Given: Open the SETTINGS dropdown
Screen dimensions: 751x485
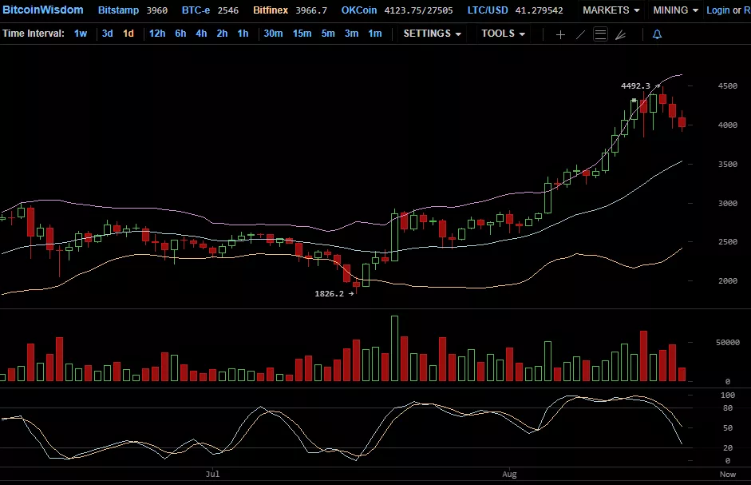Looking at the screenshot, I should [x=432, y=34].
